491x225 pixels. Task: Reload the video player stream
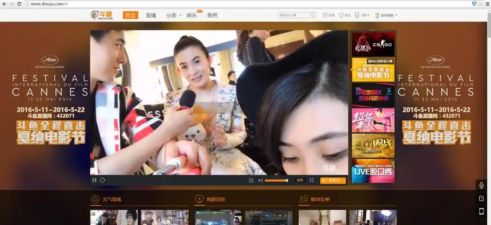click(x=103, y=180)
